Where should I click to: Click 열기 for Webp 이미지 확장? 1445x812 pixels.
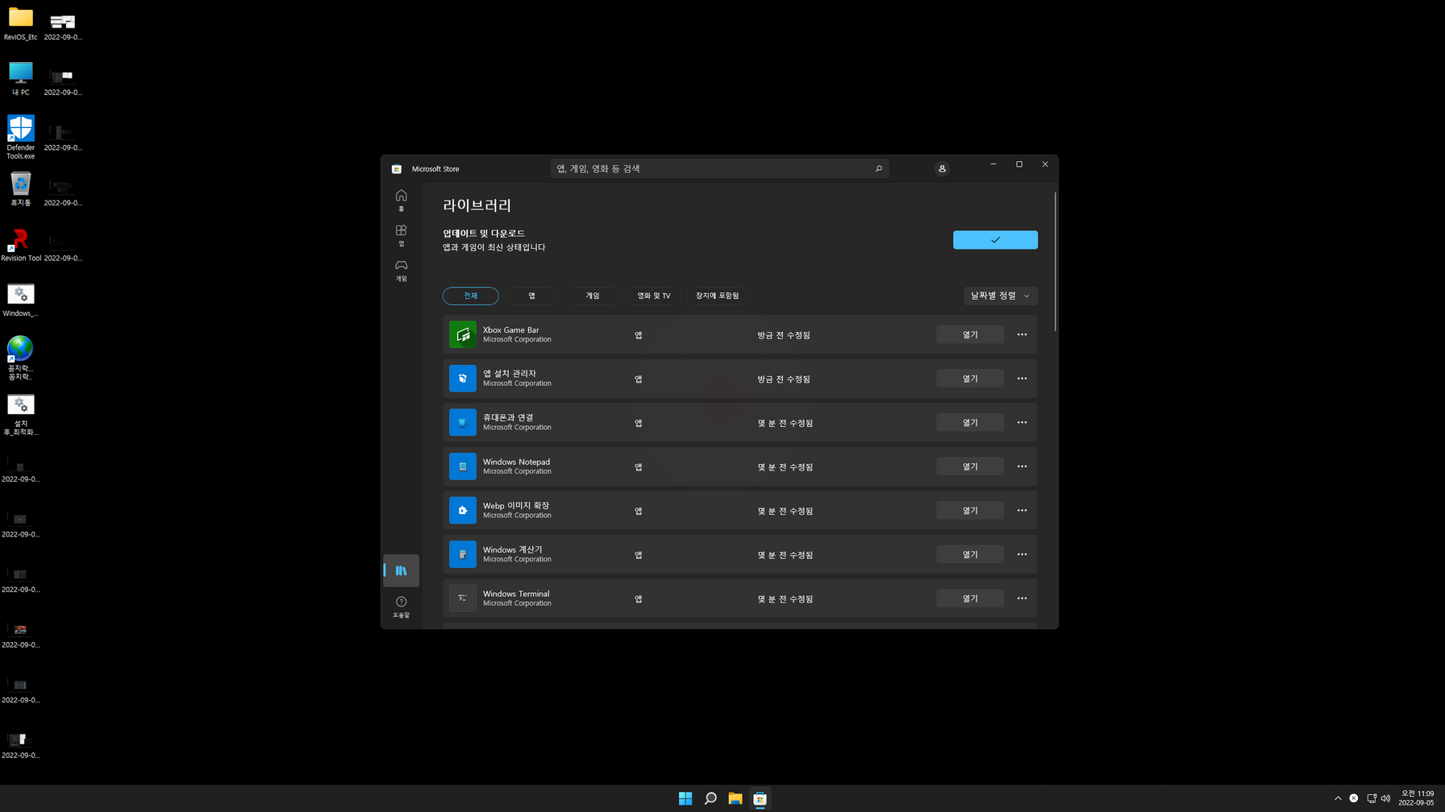coord(970,510)
